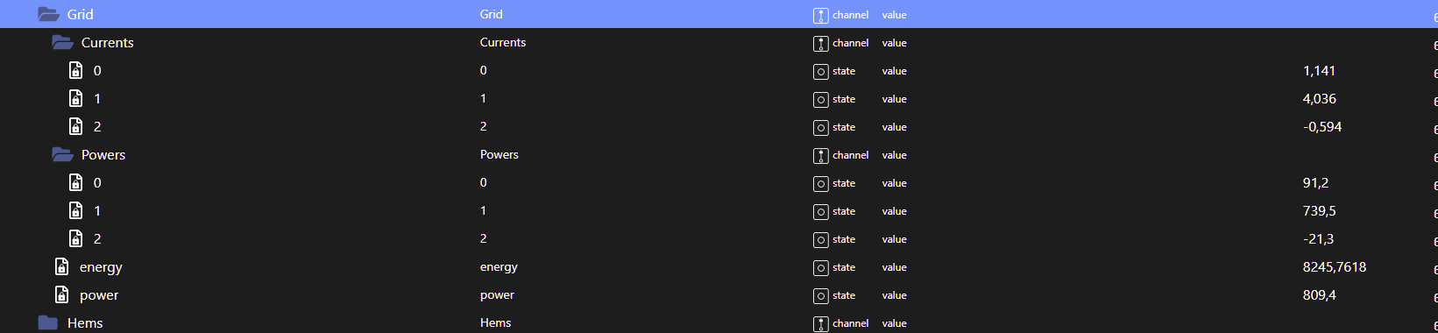Click value 8245,7618 of energy

click(1335, 266)
